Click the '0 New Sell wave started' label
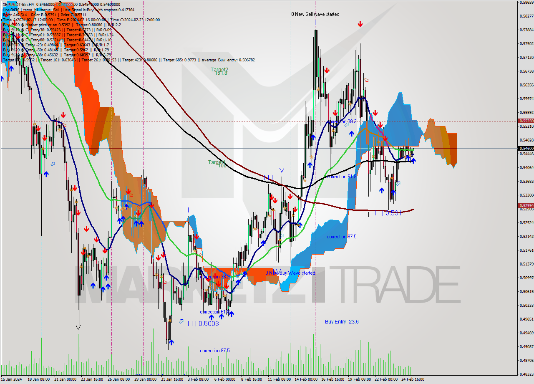Image resolution: width=534 pixels, height=384 pixels. point(315,14)
